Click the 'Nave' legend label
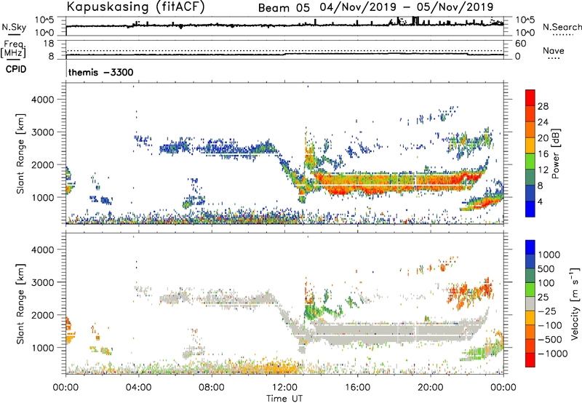Viewport: 582px width, 403px height. (553, 51)
